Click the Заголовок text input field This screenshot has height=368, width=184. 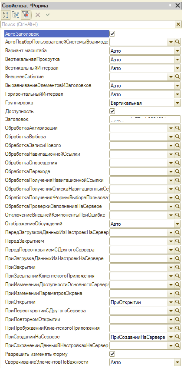[x=145, y=120]
